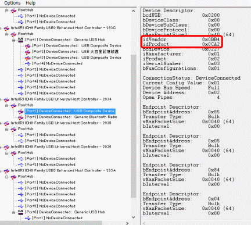Click the 293C Enhanced Host Controller icon
This screenshot has width=251, height=225.
tap(6, 28)
